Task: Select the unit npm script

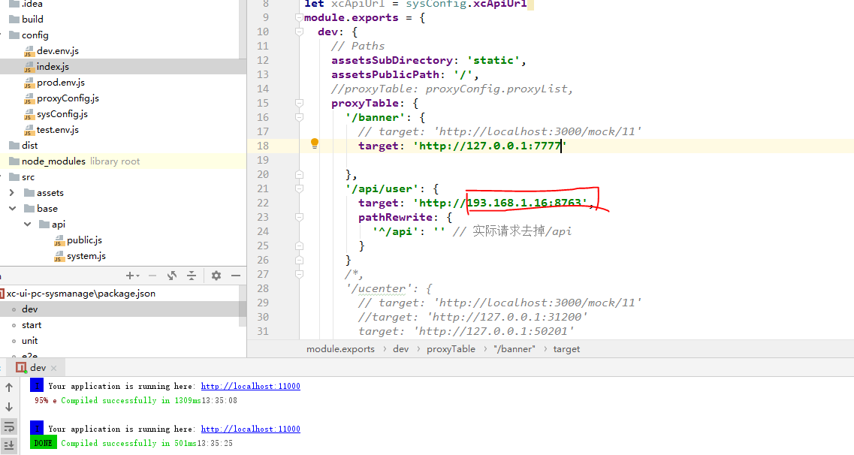Action: (29, 341)
